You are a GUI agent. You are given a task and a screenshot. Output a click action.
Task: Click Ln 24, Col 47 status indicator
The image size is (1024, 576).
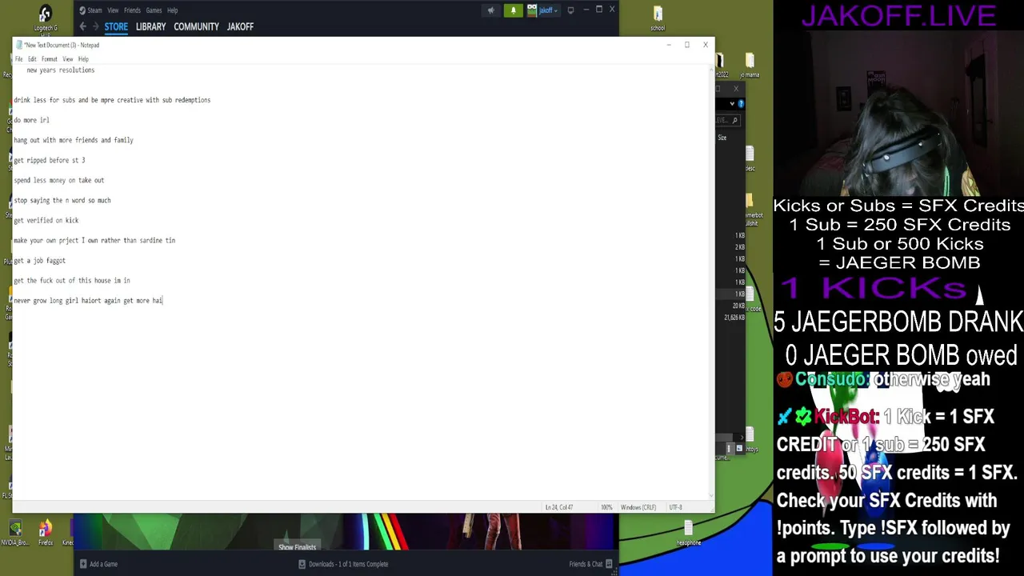558,507
